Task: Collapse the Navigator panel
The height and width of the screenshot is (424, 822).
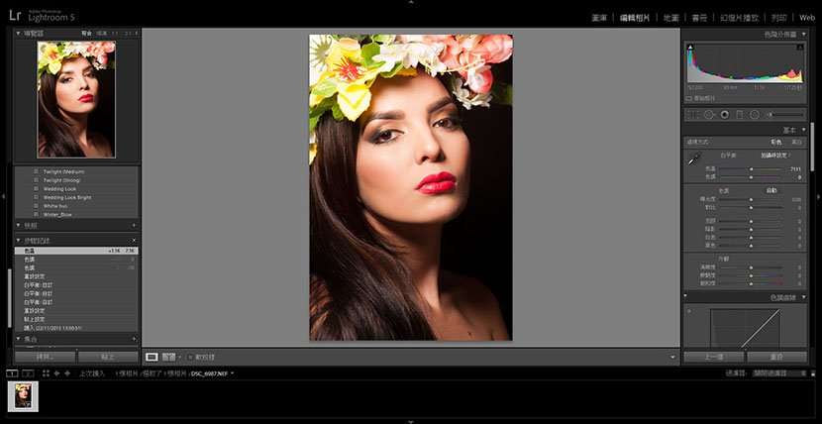Action: [x=19, y=33]
